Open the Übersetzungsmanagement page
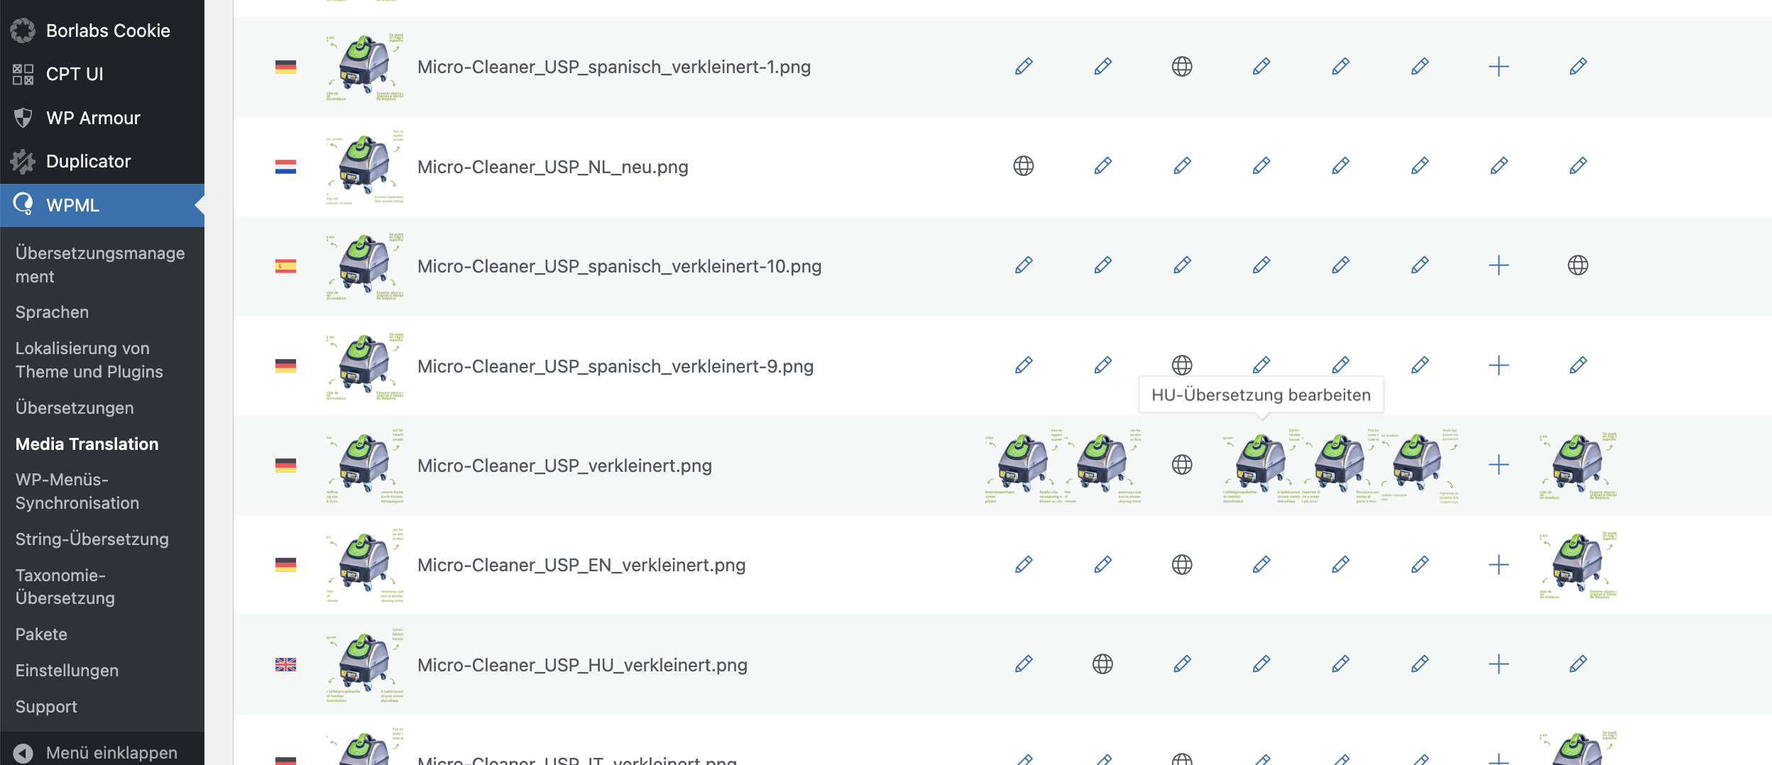 click(x=100, y=265)
